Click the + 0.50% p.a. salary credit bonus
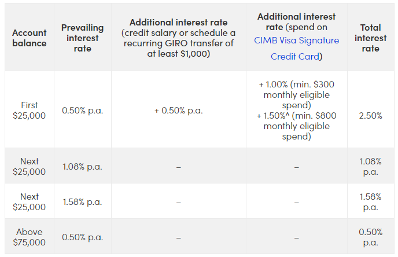 (178, 110)
